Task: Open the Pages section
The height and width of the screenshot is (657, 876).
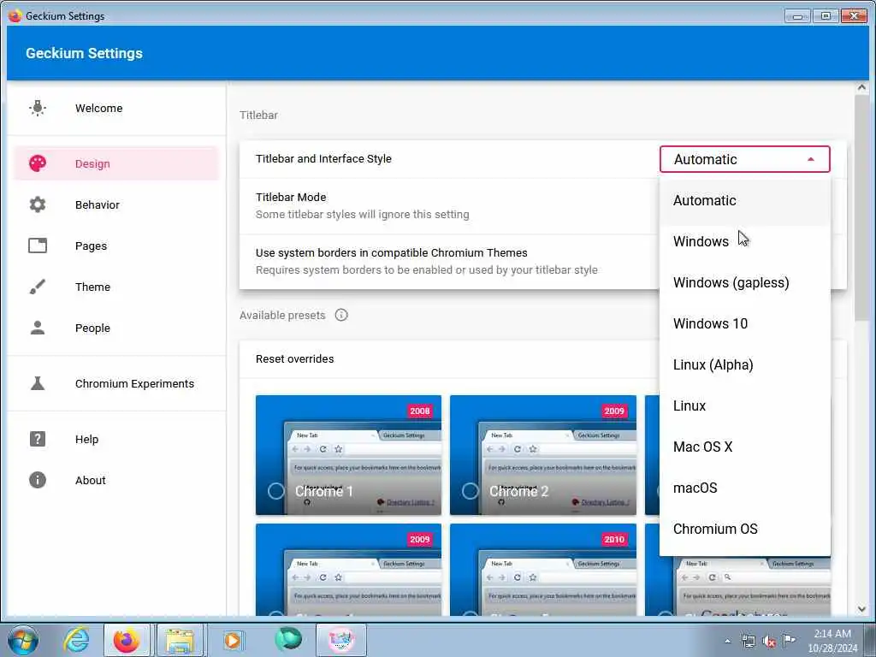Action: [116, 246]
